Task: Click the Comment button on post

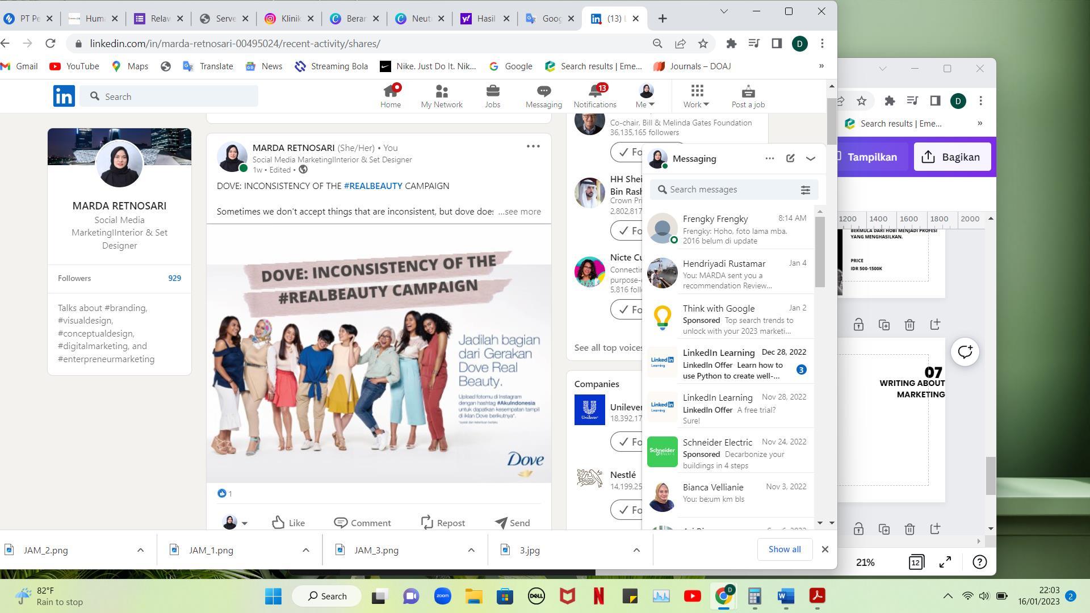Action: pyautogui.click(x=362, y=523)
